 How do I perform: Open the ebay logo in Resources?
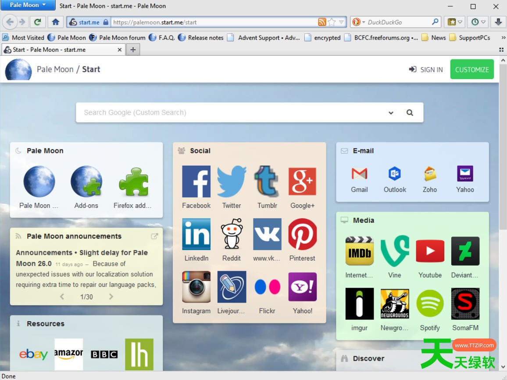pyautogui.click(x=33, y=354)
